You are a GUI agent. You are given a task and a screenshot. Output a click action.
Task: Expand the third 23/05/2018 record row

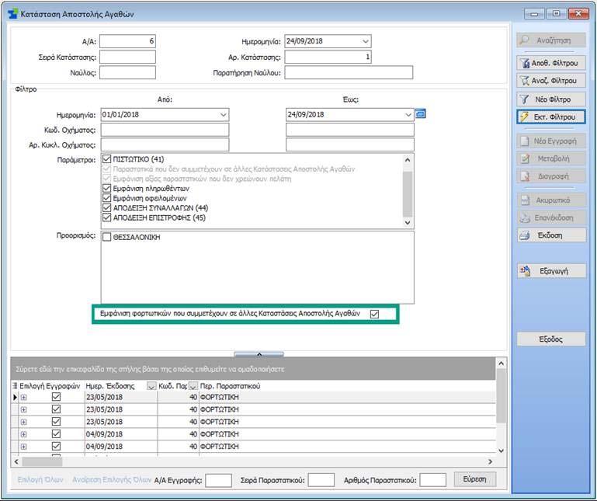23,422
